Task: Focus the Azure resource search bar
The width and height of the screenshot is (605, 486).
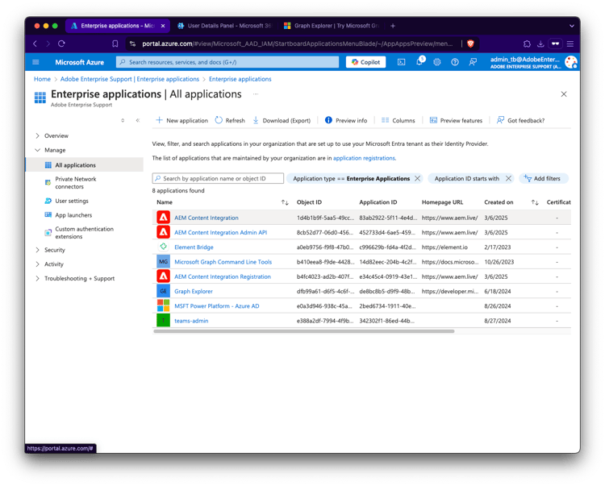Action: (227, 62)
